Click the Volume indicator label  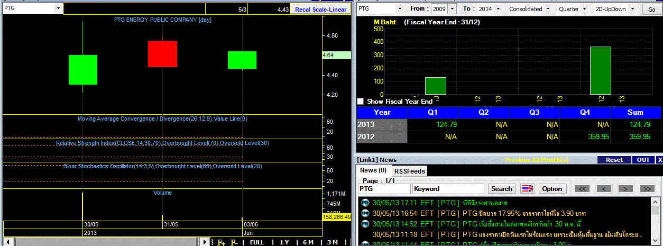click(162, 193)
